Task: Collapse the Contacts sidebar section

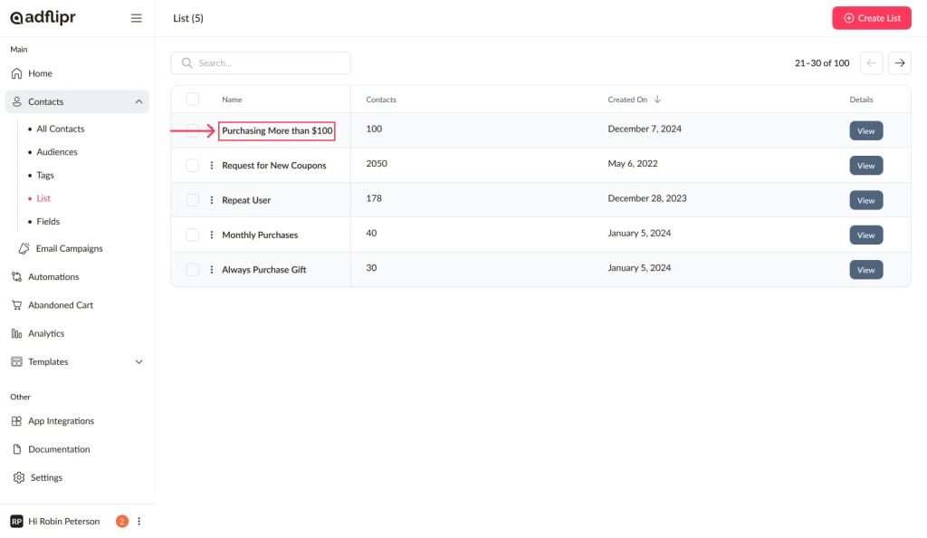Action: click(x=139, y=102)
